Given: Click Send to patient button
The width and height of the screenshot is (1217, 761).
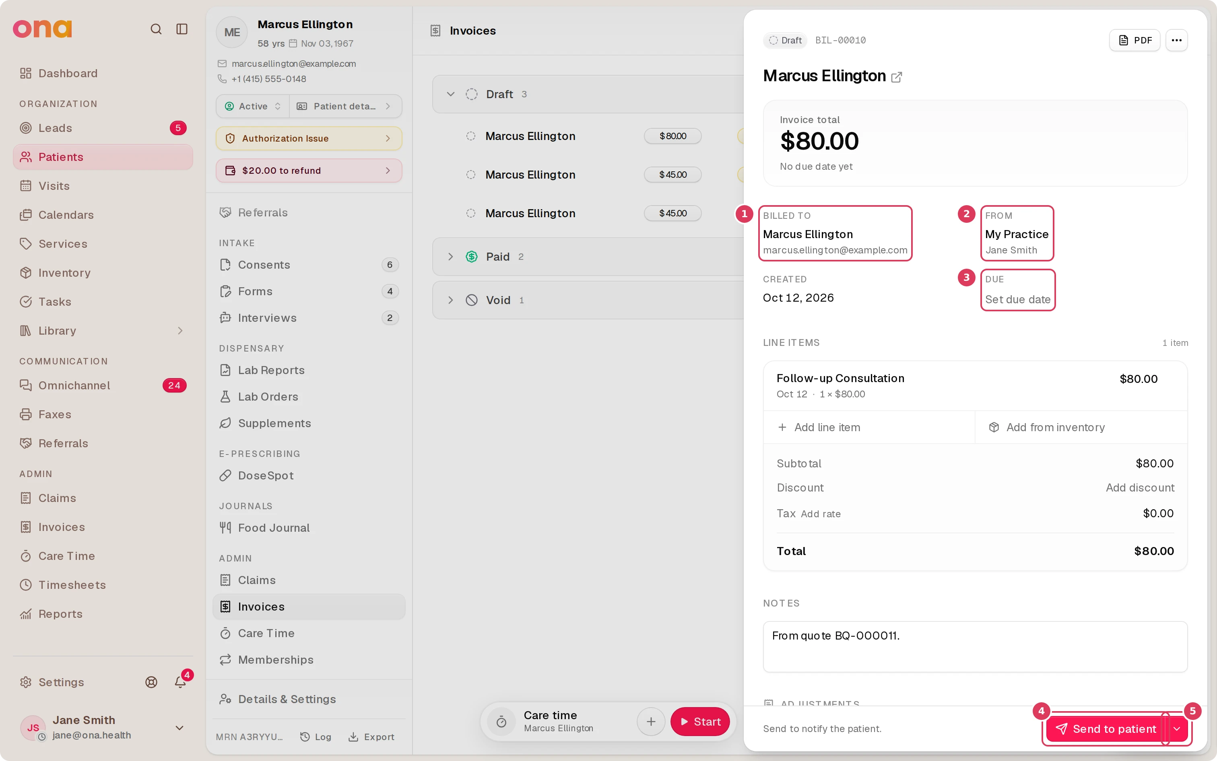Looking at the screenshot, I should coord(1106,729).
